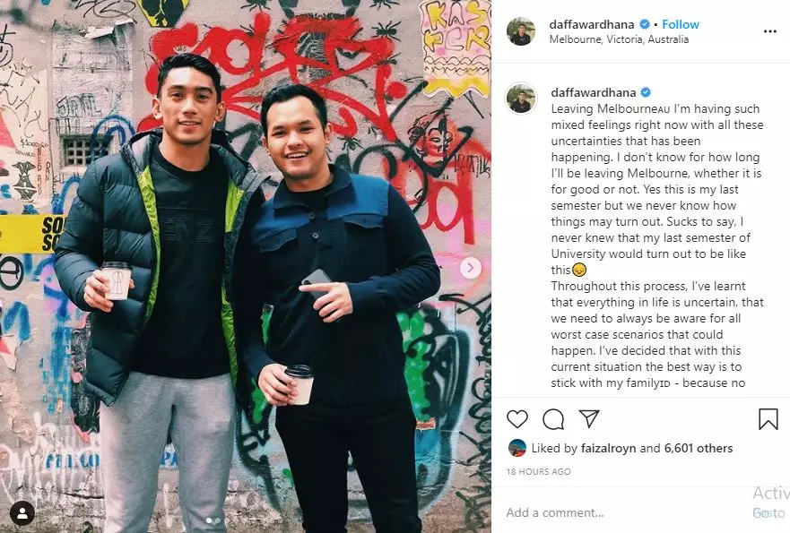
Task: Click caption author avatar
Action: click(x=521, y=99)
